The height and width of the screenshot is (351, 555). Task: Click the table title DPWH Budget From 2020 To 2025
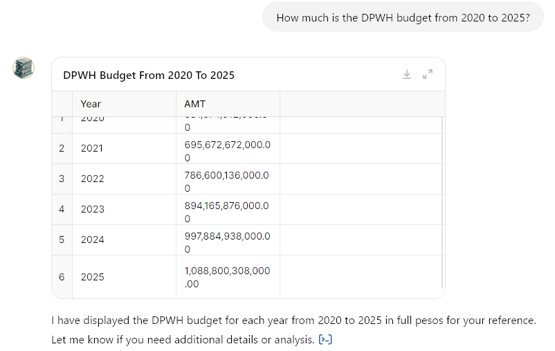[149, 75]
